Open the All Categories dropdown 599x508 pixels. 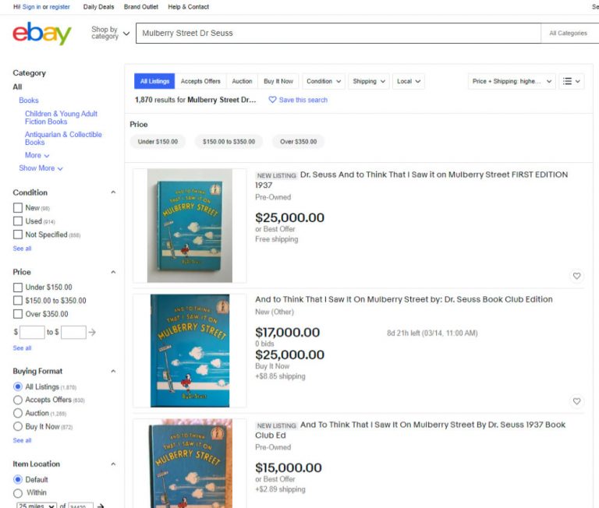[569, 34]
